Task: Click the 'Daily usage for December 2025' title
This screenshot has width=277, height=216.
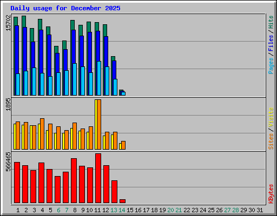Action: (x=65, y=8)
